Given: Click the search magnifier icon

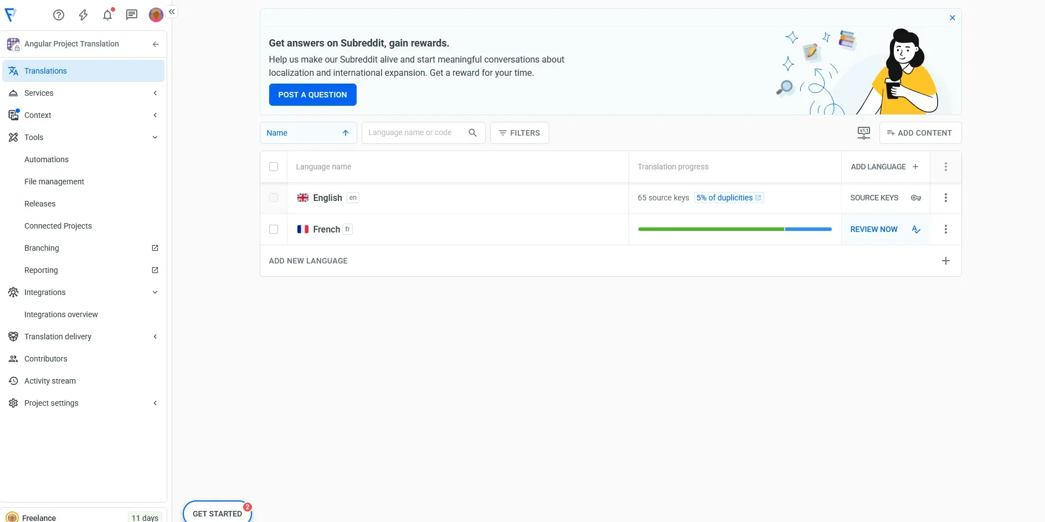Looking at the screenshot, I should (x=472, y=133).
